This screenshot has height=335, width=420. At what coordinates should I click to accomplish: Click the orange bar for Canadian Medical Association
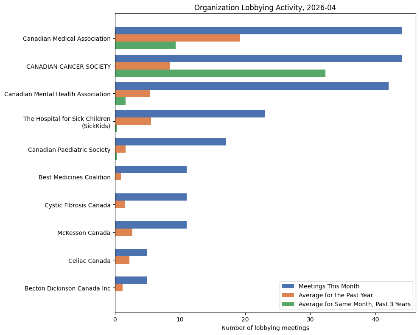[178, 38]
